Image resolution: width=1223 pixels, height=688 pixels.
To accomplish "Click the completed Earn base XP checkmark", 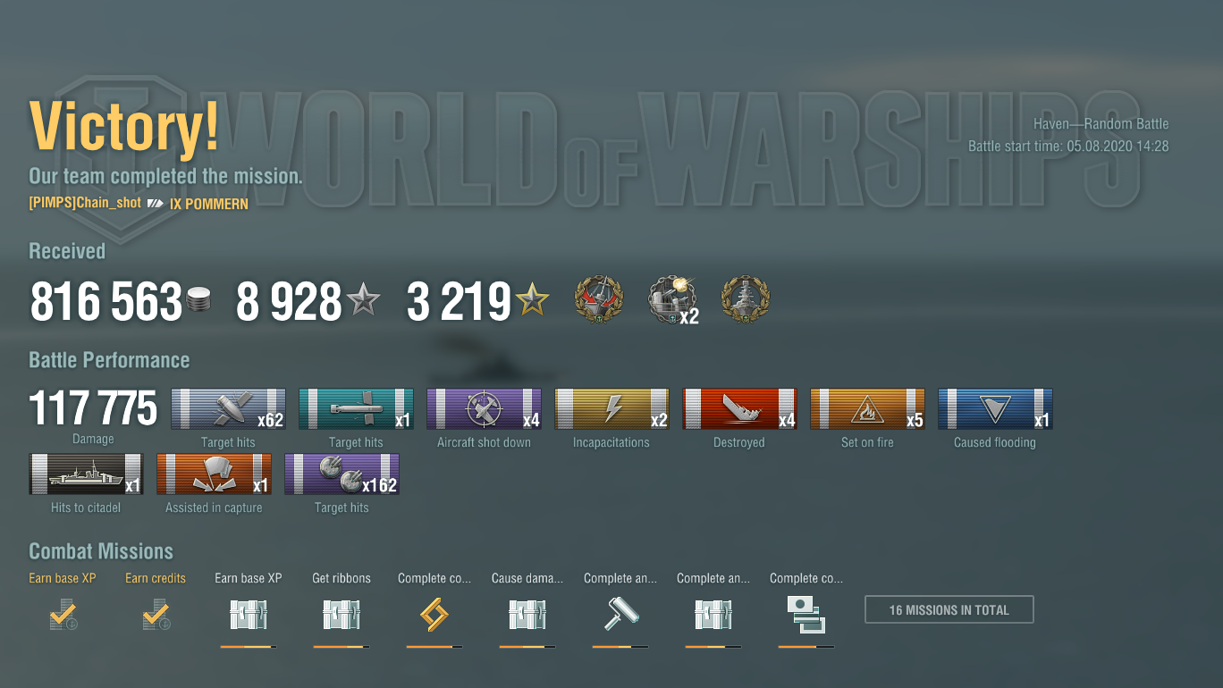I will coord(63,615).
